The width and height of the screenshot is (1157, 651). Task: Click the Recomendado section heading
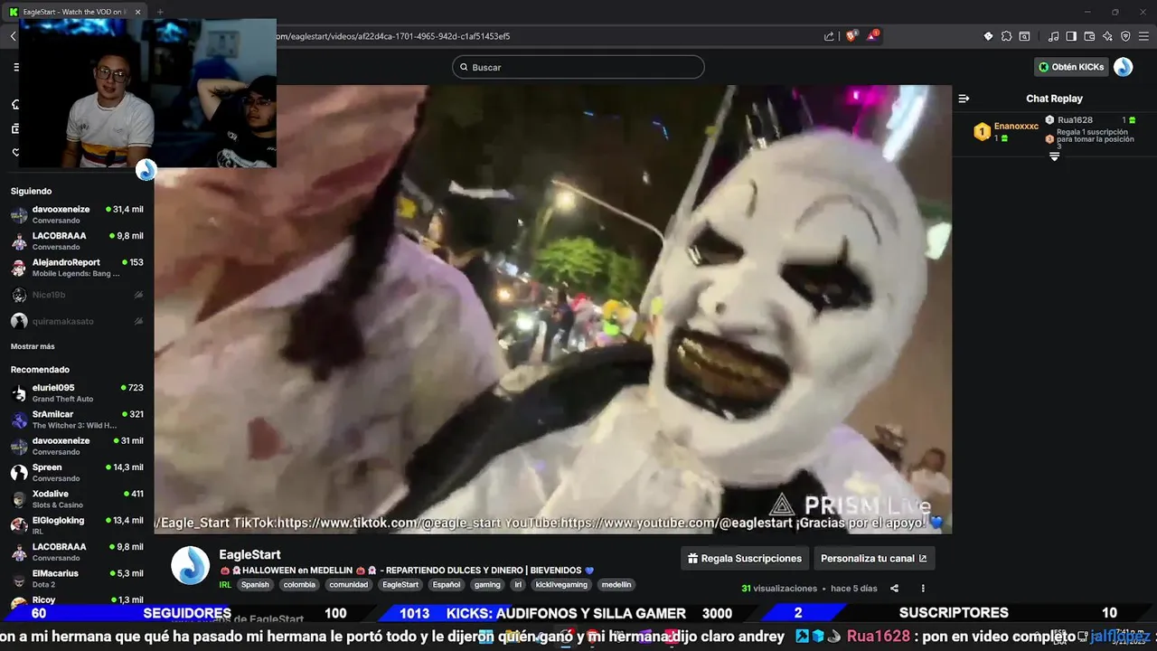click(40, 370)
